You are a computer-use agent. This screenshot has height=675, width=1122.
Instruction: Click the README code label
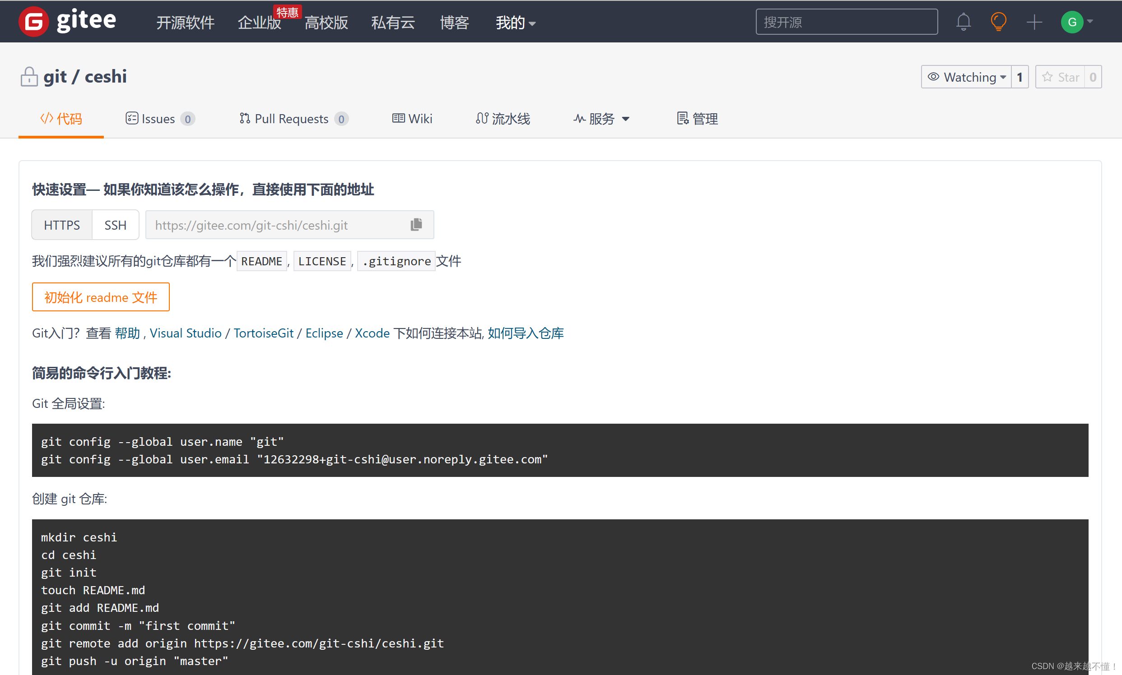pyautogui.click(x=262, y=261)
